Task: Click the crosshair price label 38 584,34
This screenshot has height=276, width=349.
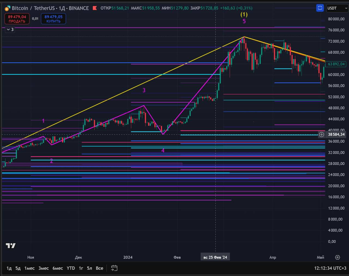Action: (x=336, y=134)
